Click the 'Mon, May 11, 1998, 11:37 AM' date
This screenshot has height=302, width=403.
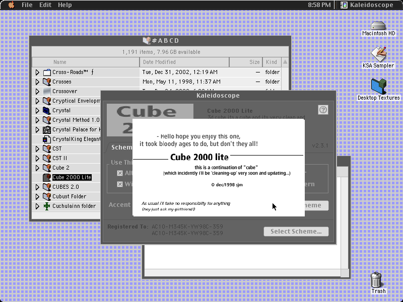click(x=181, y=82)
